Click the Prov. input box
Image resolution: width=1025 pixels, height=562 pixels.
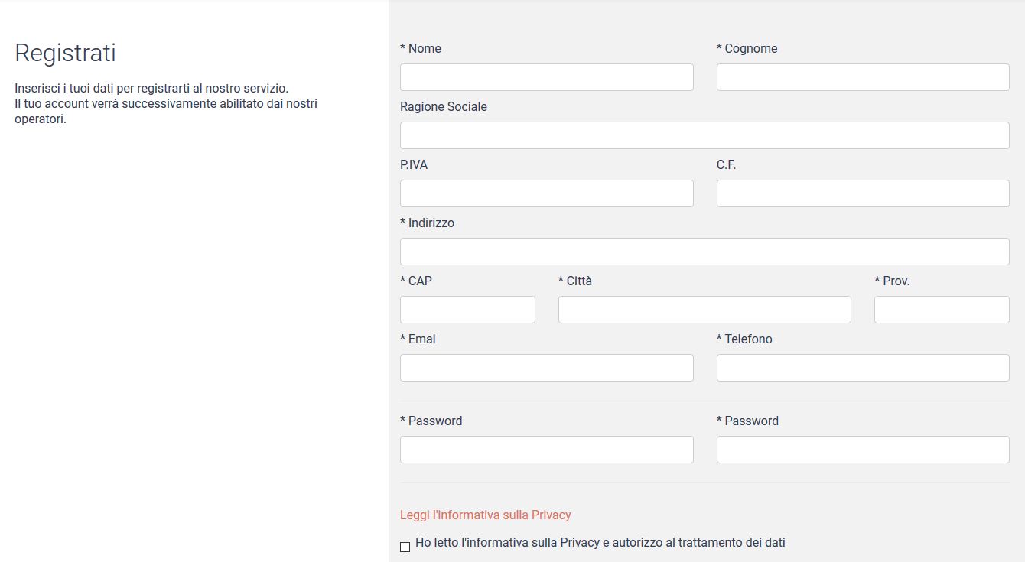[x=942, y=310]
